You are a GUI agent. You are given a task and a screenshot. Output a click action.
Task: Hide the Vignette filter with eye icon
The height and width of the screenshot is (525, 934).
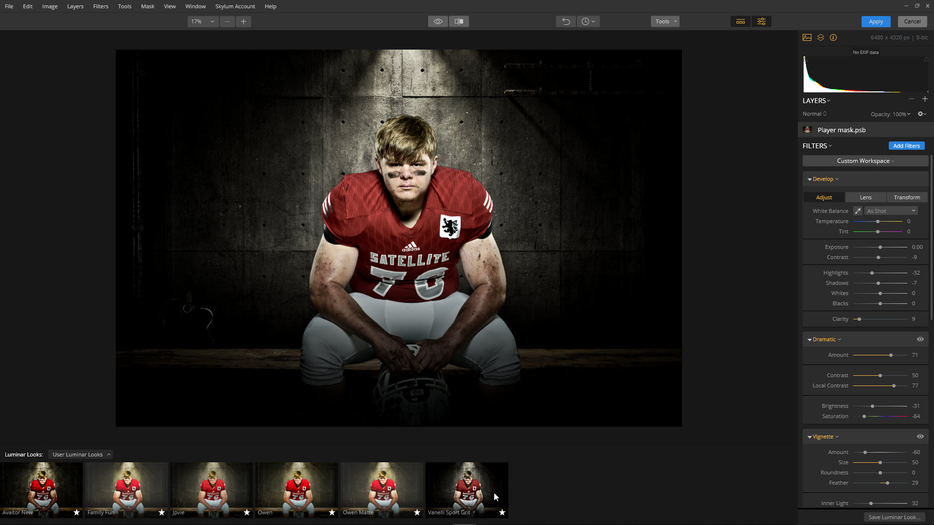[x=920, y=437]
